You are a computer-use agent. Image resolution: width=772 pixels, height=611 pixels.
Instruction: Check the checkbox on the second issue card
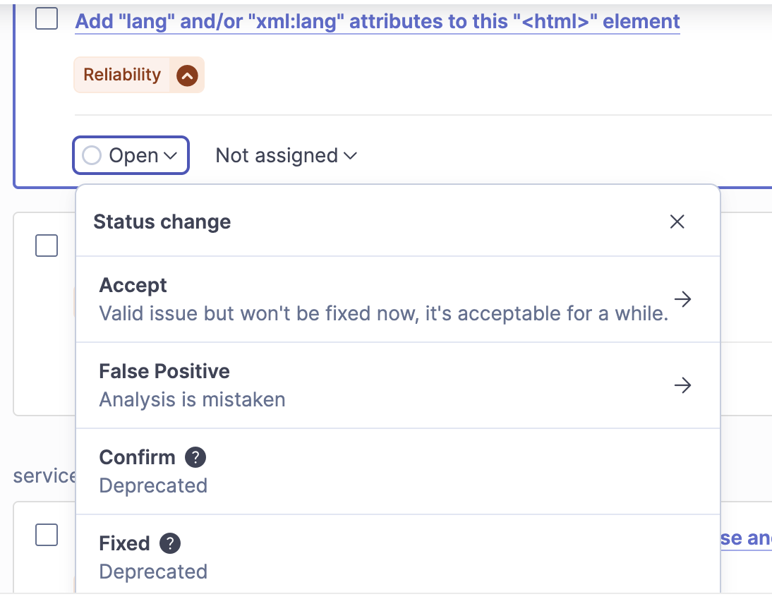pyautogui.click(x=47, y=246)
